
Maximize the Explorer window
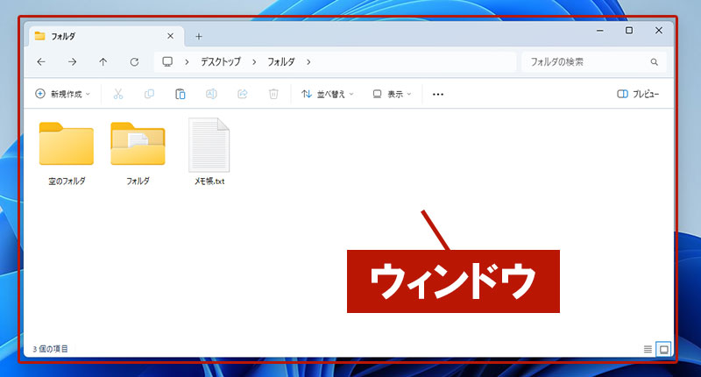coord(629,31)
